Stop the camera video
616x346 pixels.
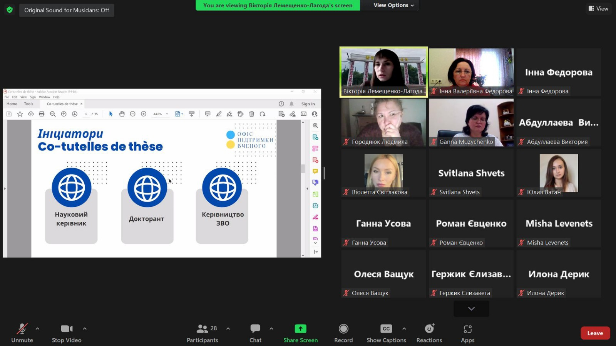coord(67,333)
